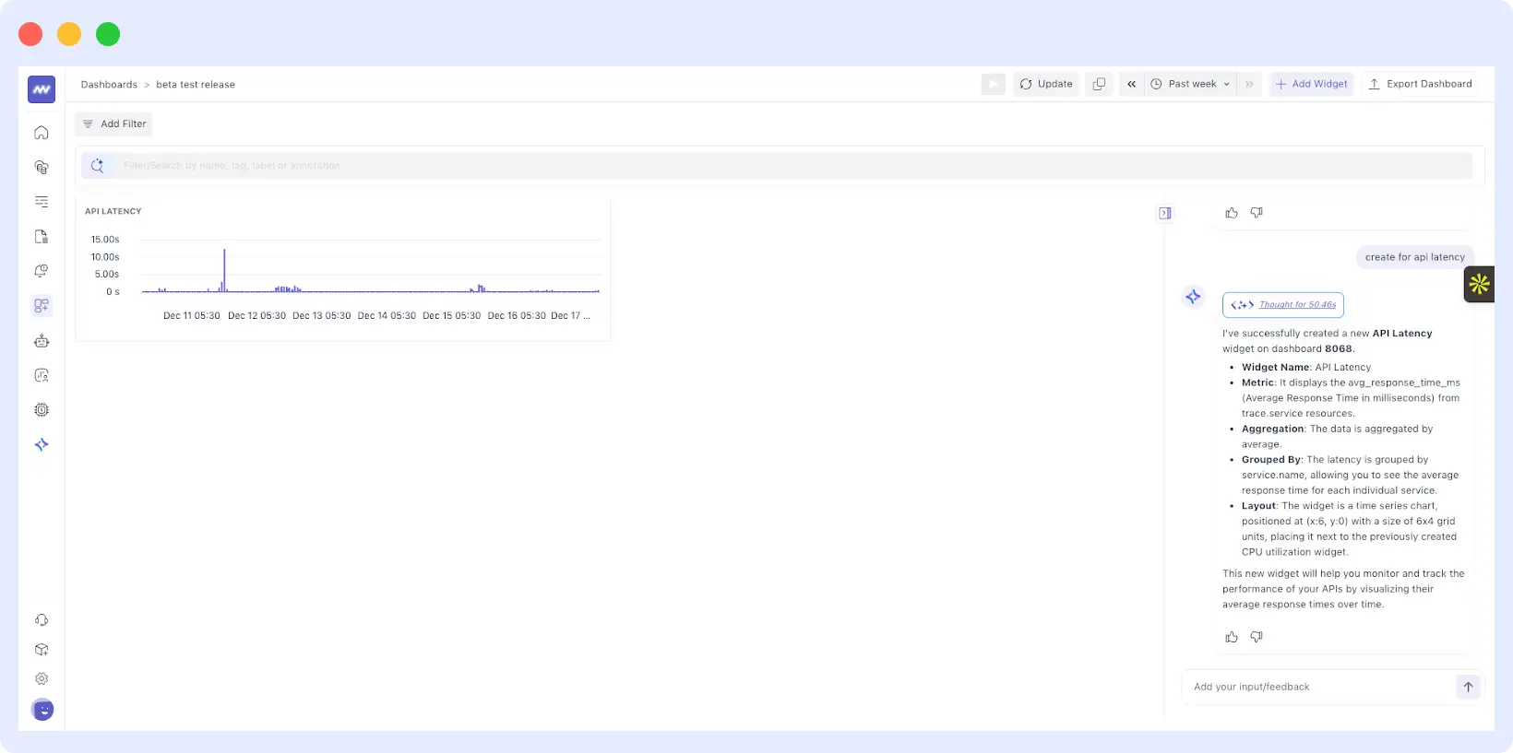Image resolution: width=1513 pixels, height=753 pixels.
Task: Click the Update refresh button
Action: (x=1046, y=84)
